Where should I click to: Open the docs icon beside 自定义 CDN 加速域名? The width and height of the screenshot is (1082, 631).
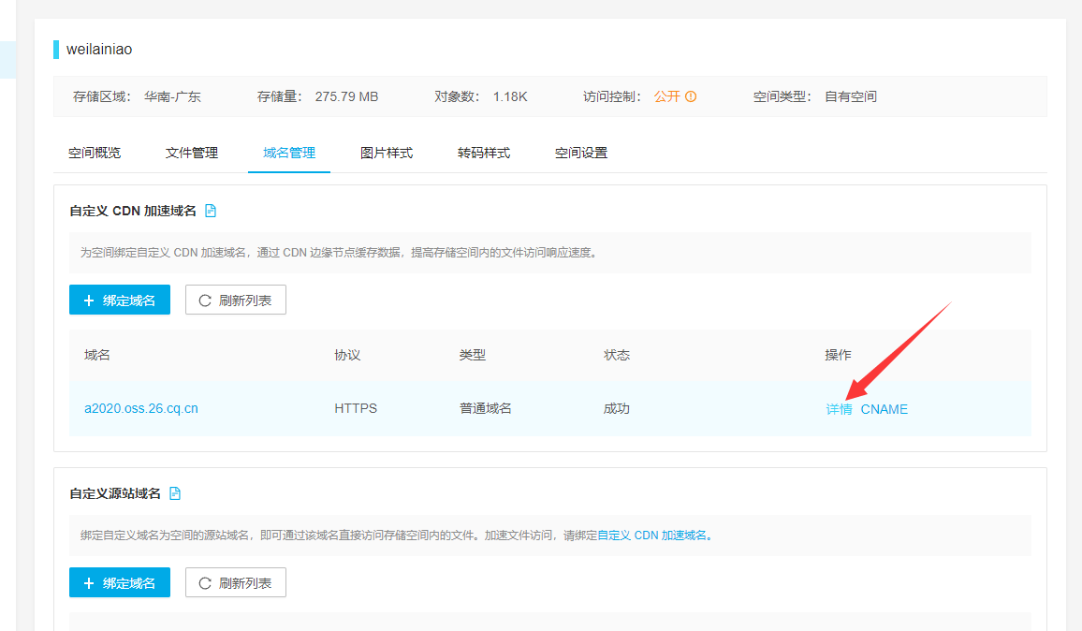coord(211,211)
